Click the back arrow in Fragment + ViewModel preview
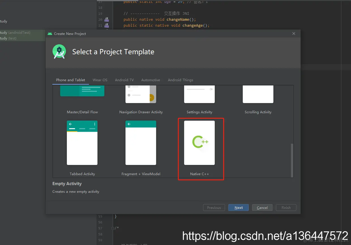 pos(129,124)
